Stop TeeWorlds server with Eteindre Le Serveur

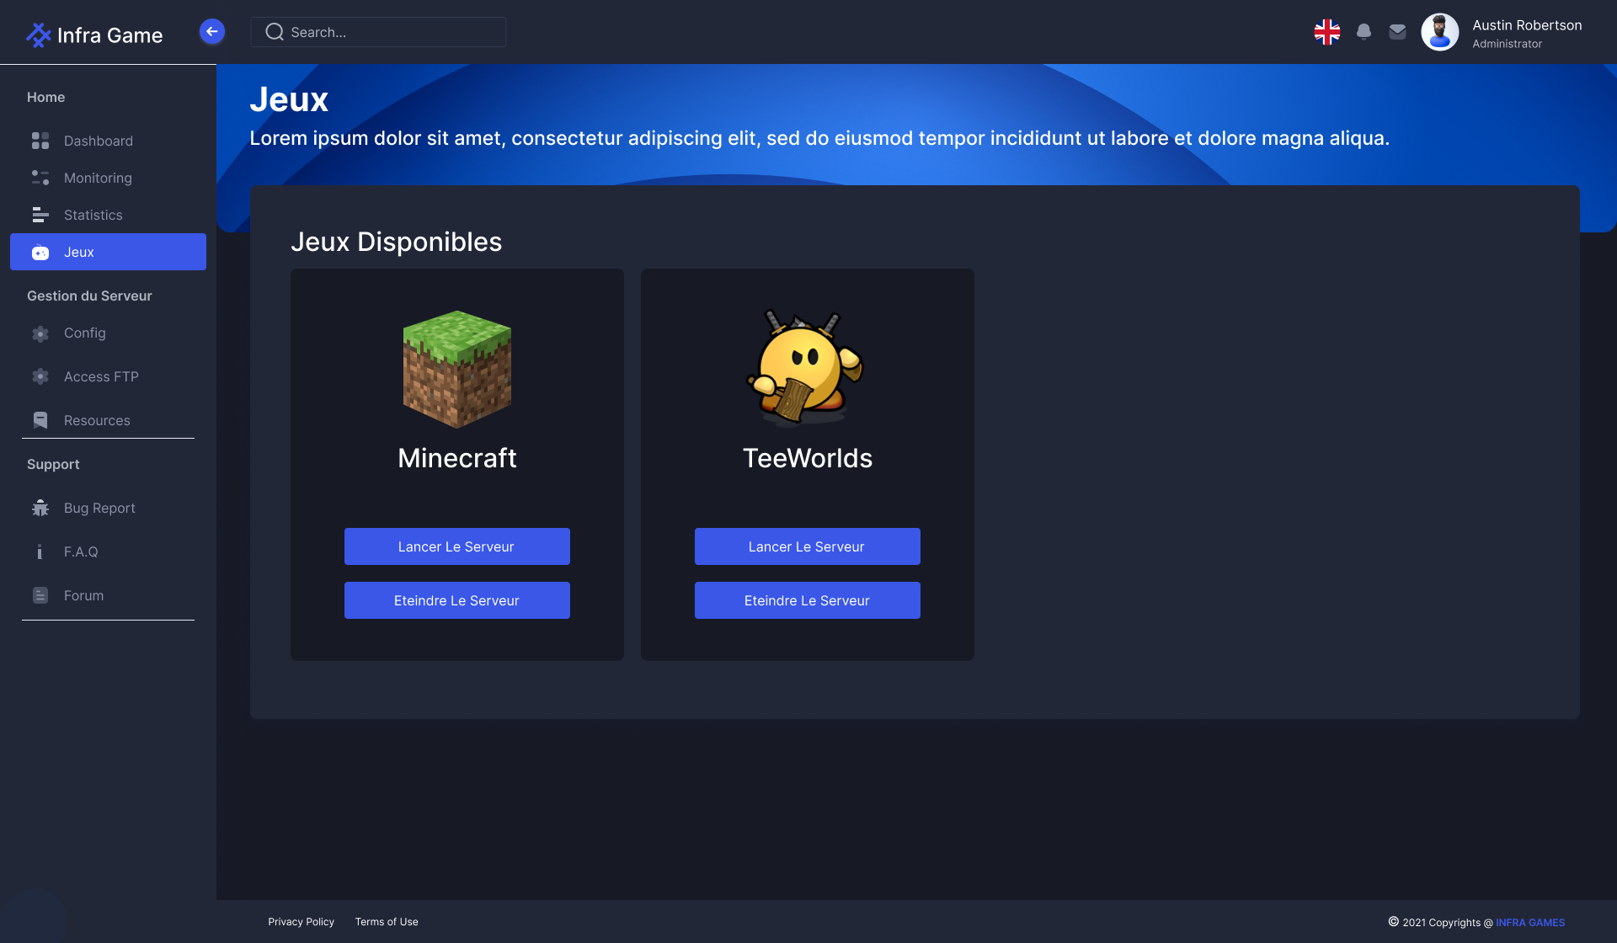click(x=808, y=600)
